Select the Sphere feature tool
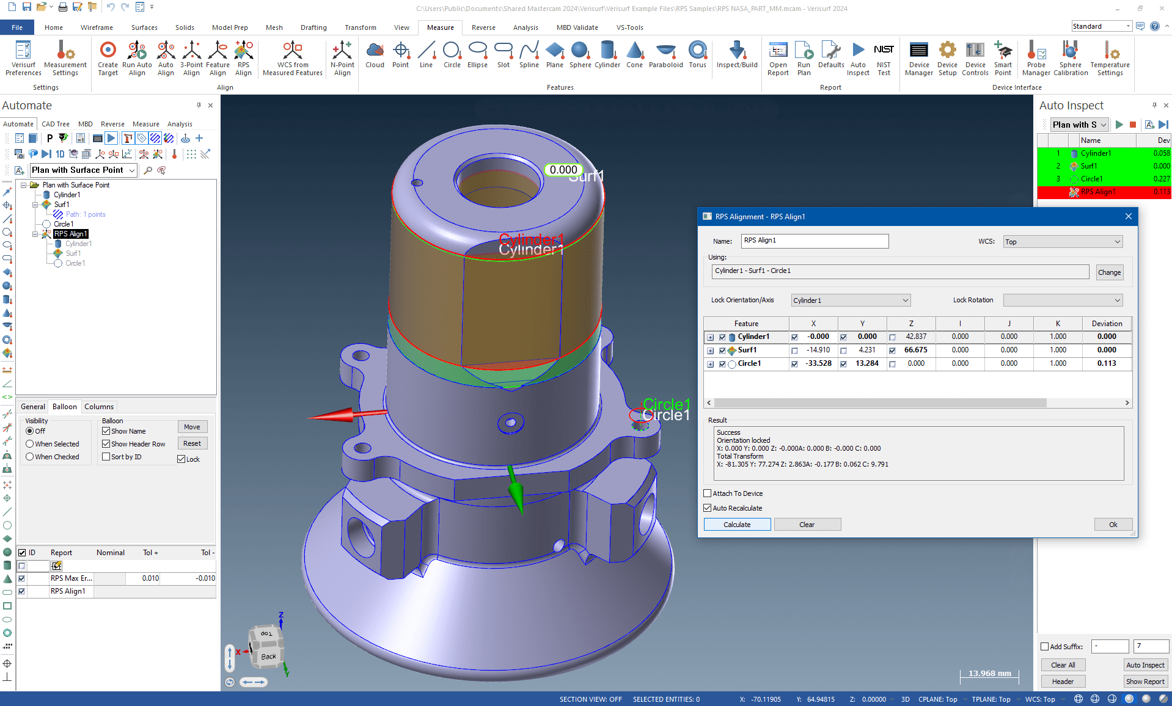 point(580,55)
